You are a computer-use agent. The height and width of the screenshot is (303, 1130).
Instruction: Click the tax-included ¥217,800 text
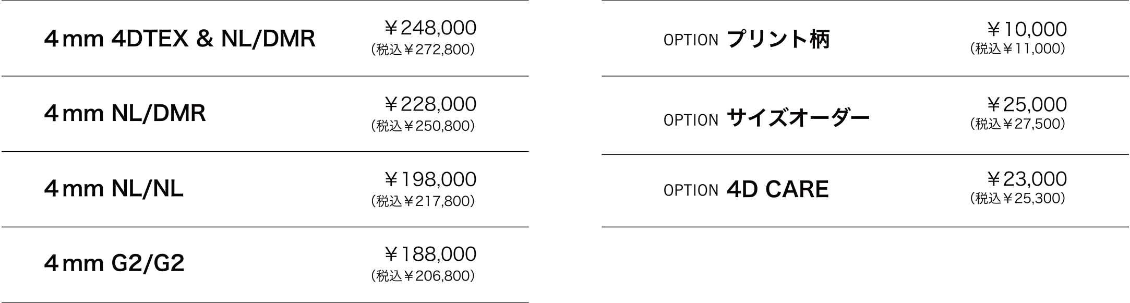point(423,201)
